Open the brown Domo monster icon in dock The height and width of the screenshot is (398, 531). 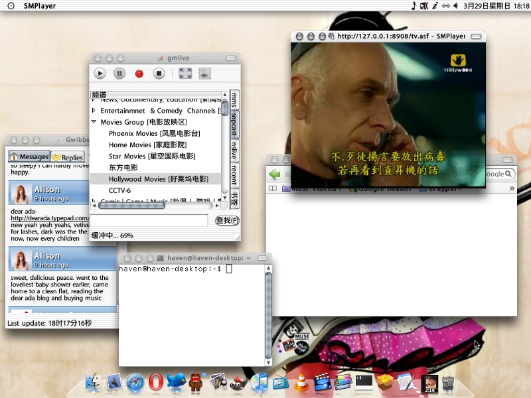tap(196, 383)
